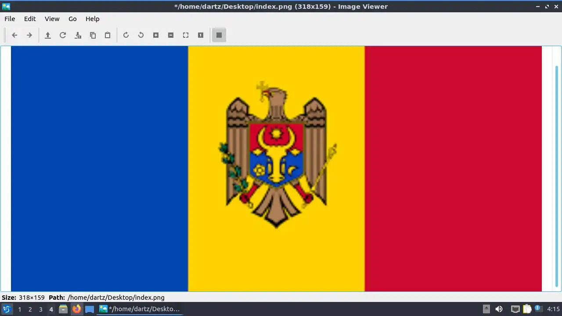Copy the image with the copy icon
The width and height of the screenshot is (562, 316).
pyautogui.click(x=93, y=35)
